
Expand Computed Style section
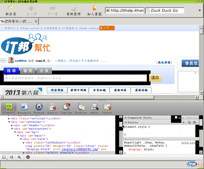(x=126, y=118)
